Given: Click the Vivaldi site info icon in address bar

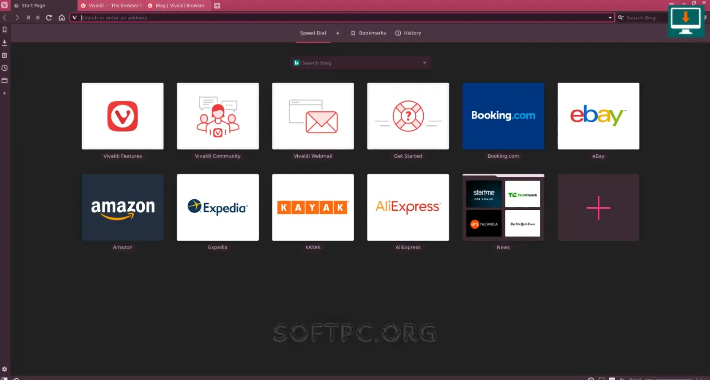Looking at the screenshot, I should coord(75,18).
